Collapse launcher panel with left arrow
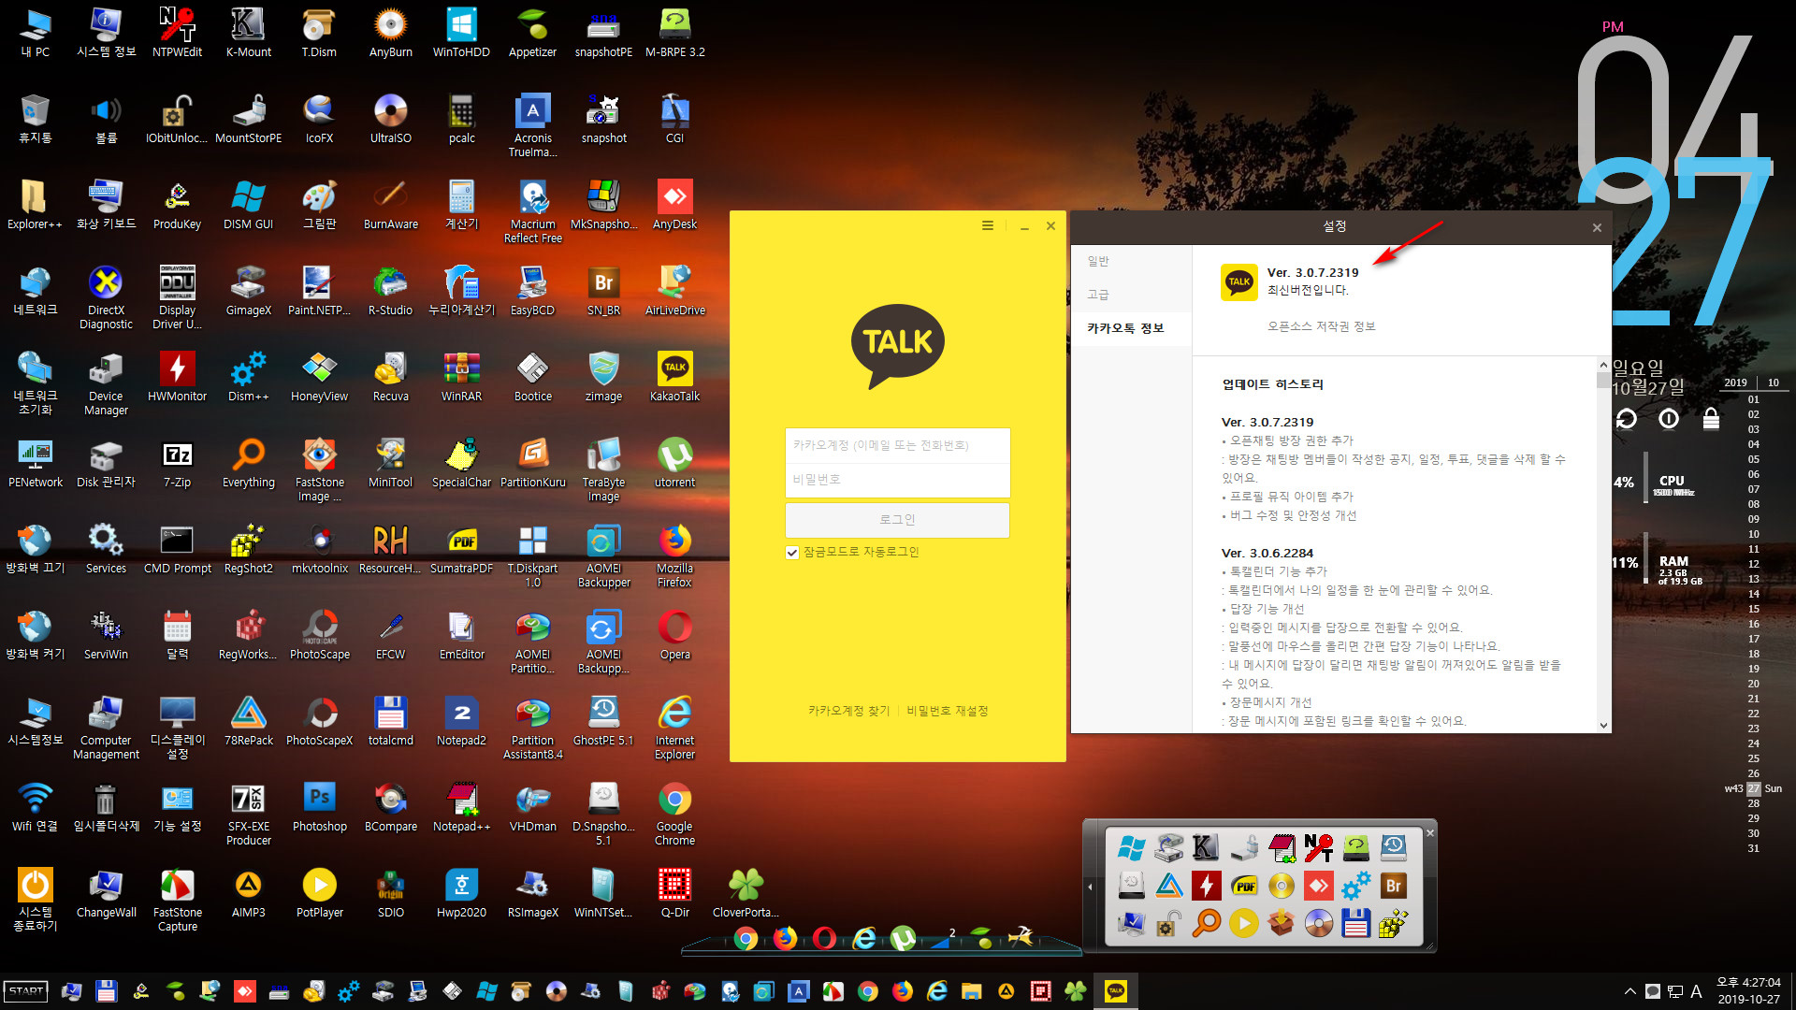The image size is (1796, 1010). pos(1090,886)
